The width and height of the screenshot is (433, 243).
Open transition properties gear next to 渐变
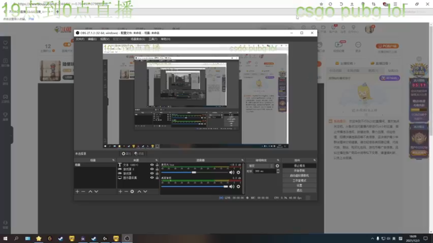point(277,166)
